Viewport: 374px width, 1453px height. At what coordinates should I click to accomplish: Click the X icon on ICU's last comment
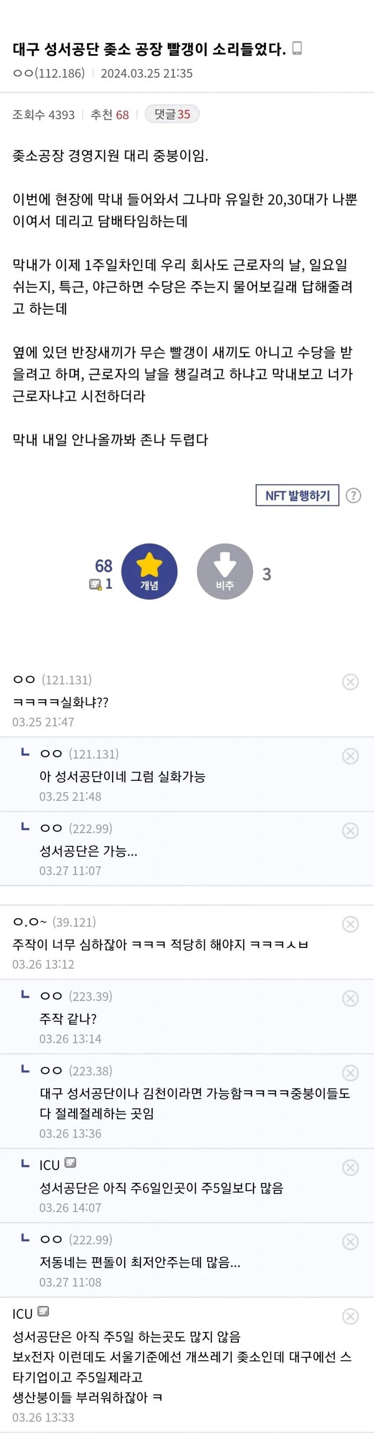click(x=350, y=1316)
